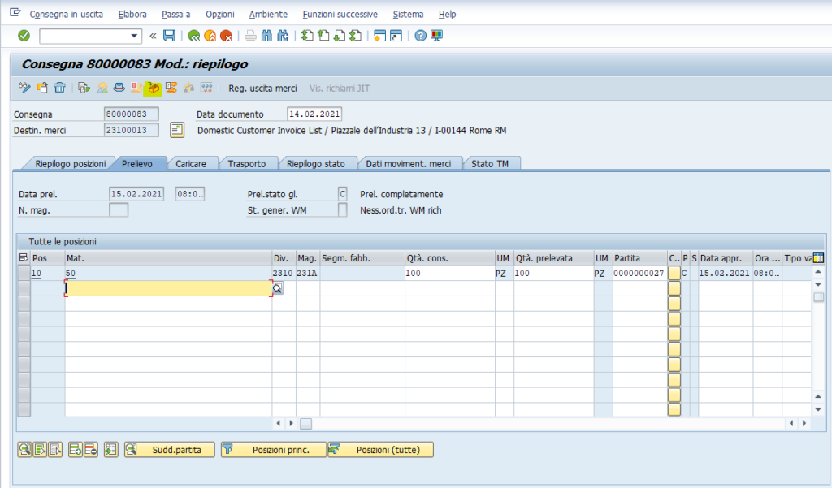
Task: Open the Help question mark icon
Action: point(420,36)
